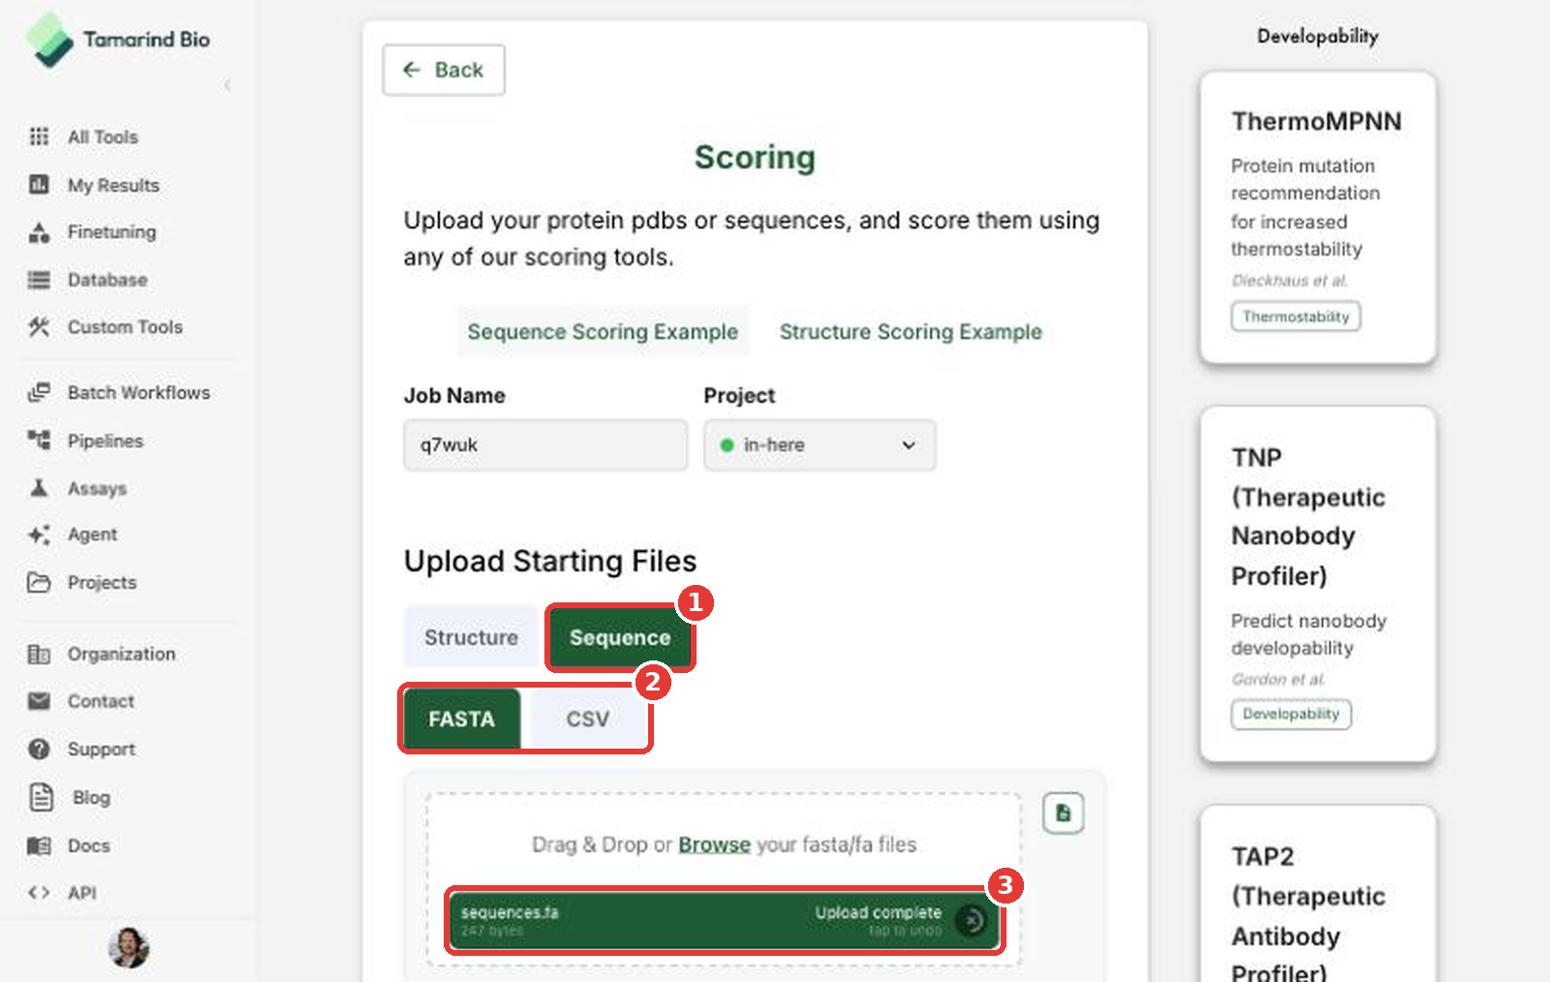Open All Tools grid icon

click(39, 137)
